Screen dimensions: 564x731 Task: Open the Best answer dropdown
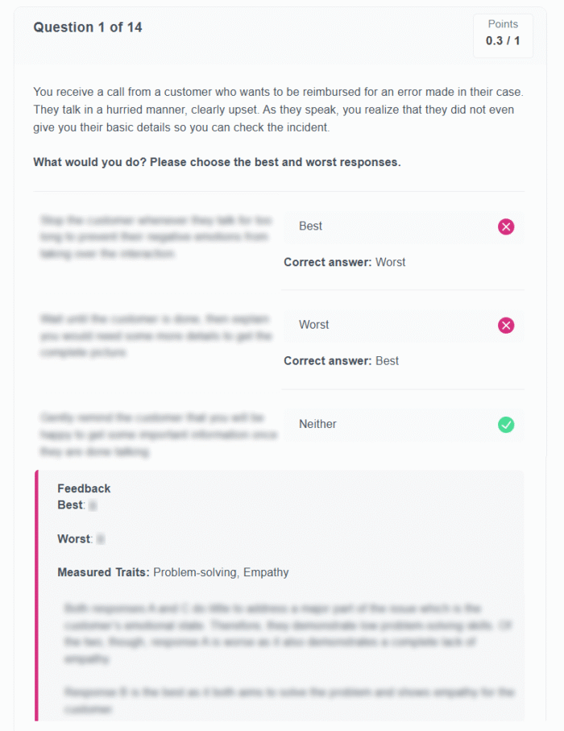[x=404, y=226]
